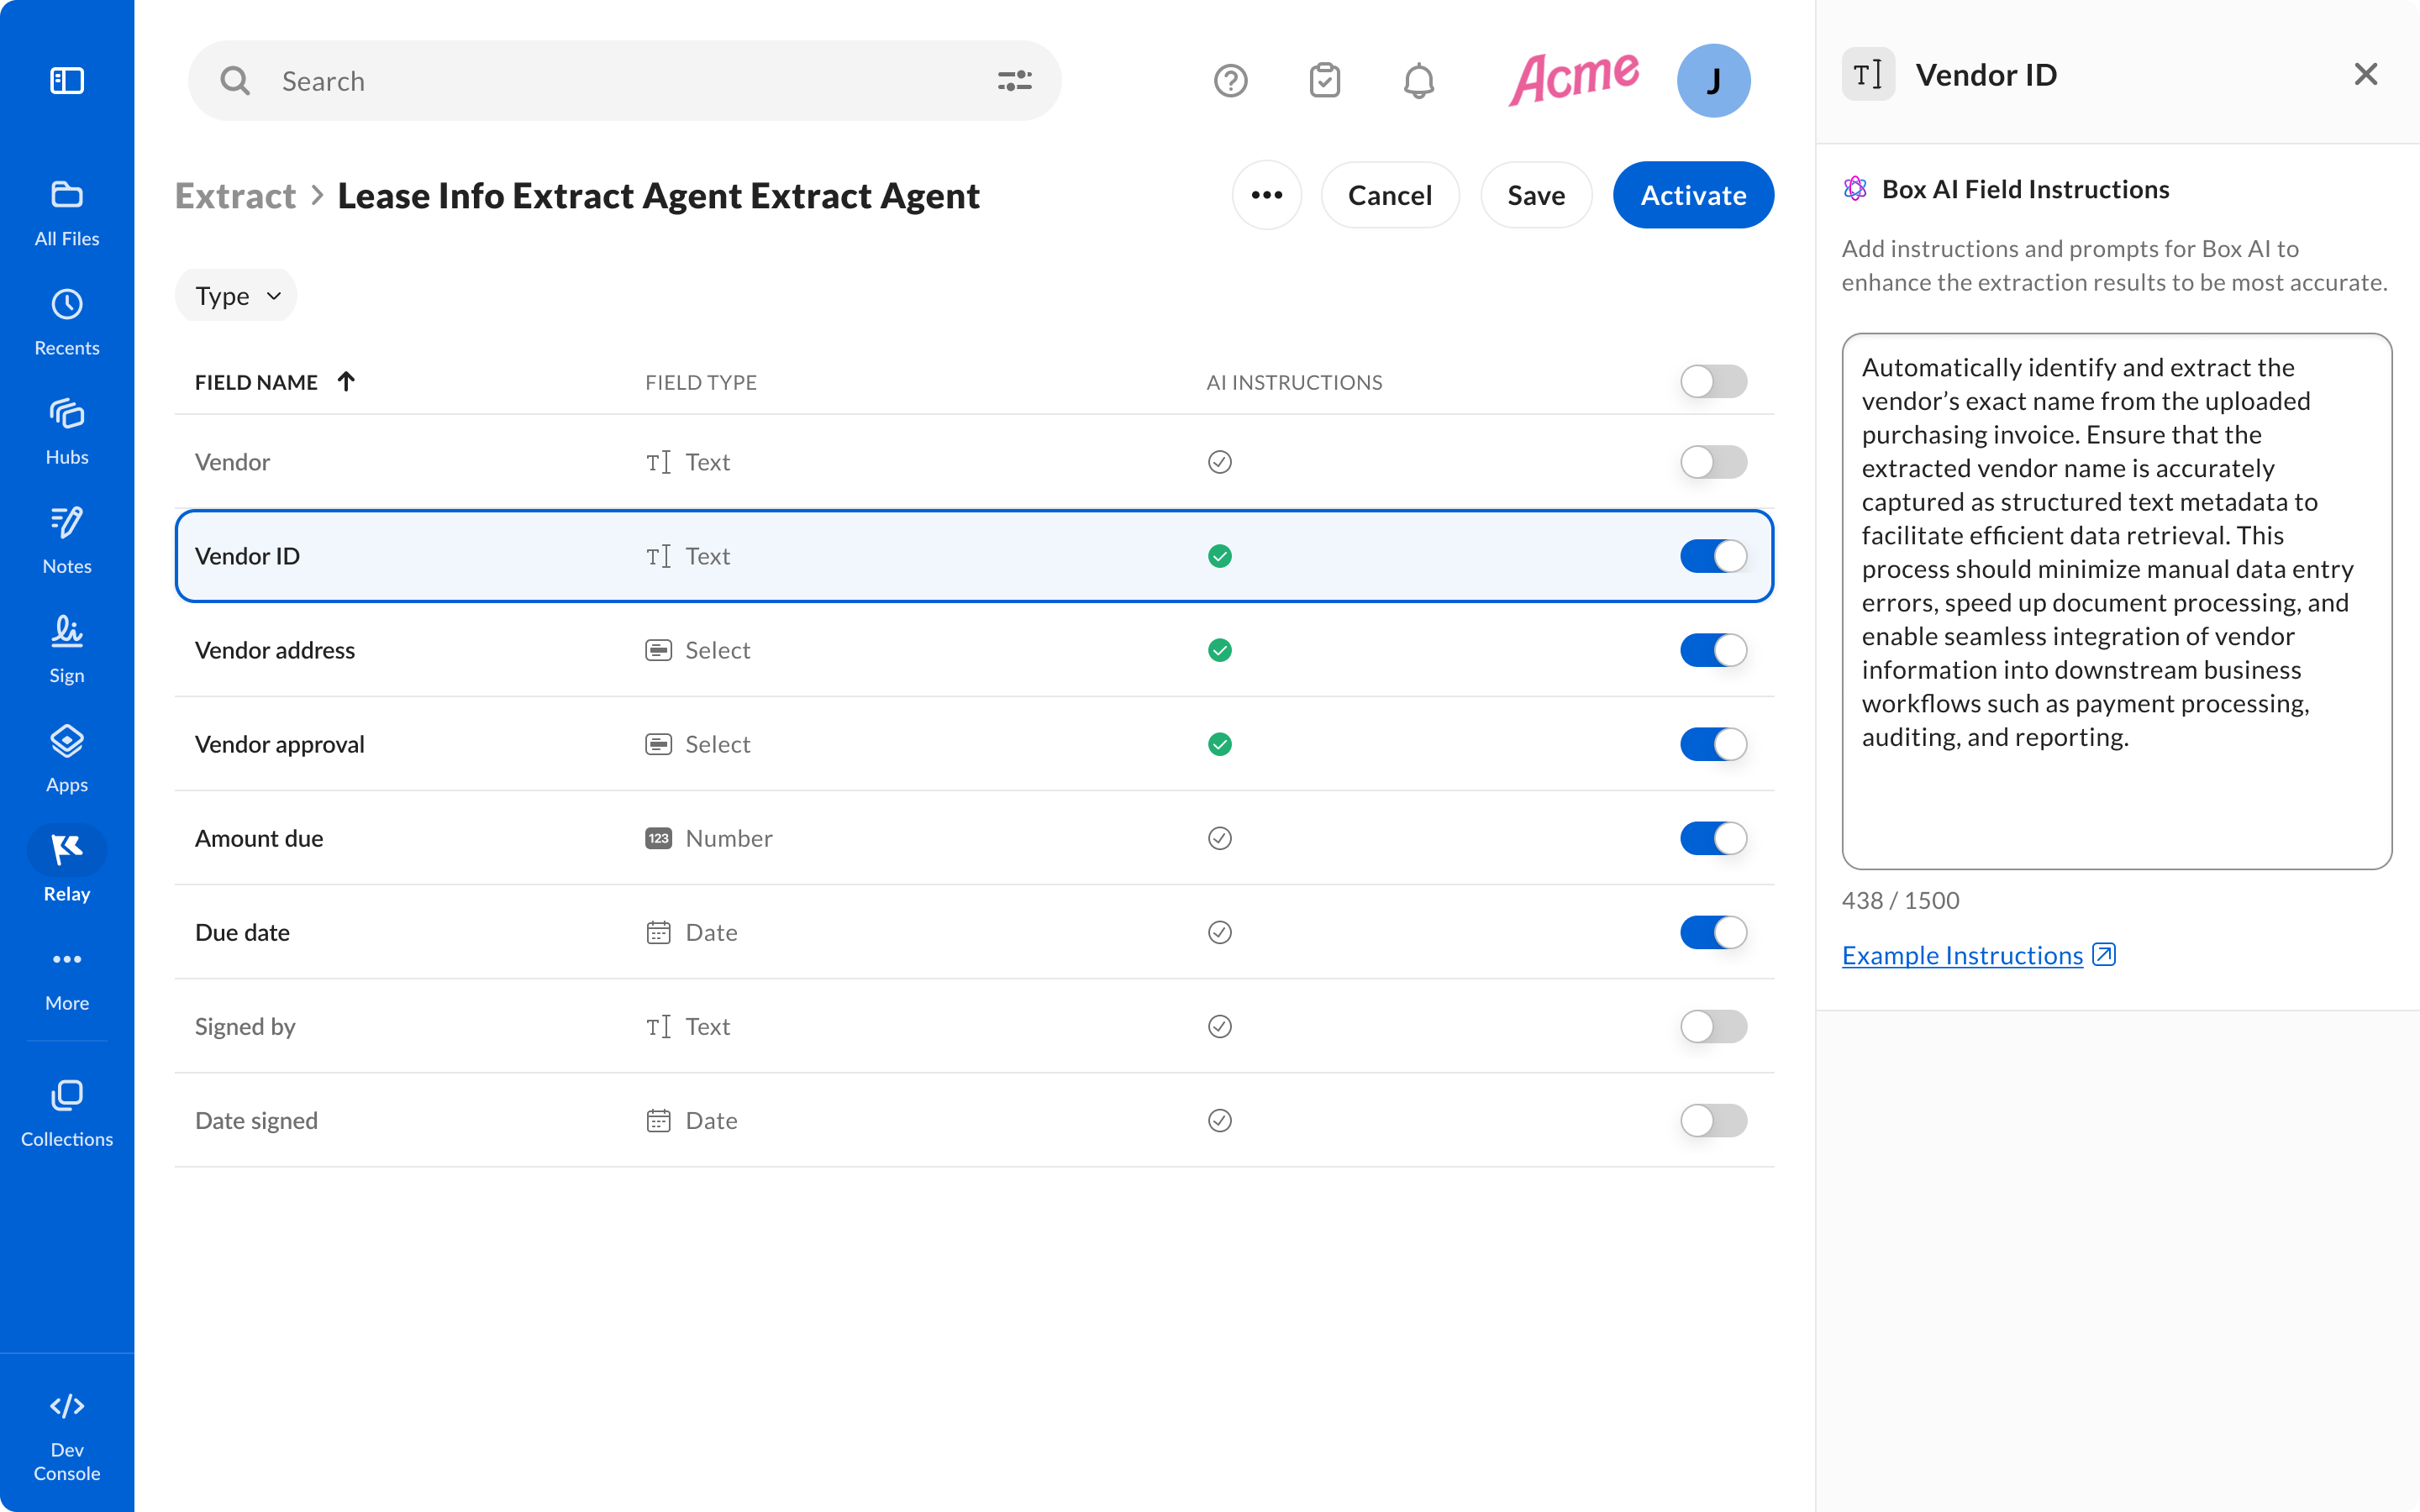The image size is (2420, 1512).
Task: Turn on the Date signed toggle
Action: 1712,1120
